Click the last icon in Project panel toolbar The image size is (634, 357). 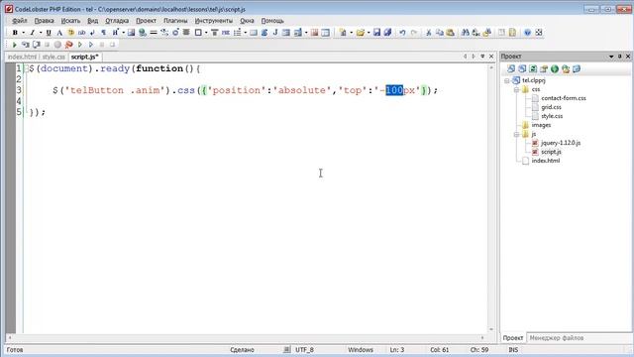[x=577, y=69]
